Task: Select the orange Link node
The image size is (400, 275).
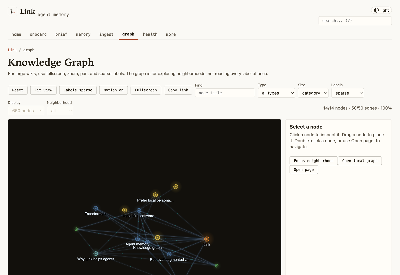Action: 207,239
